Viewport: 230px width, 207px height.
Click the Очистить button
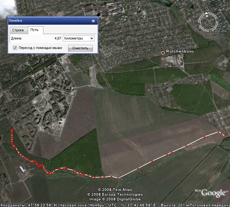pyautogui.click(x=80, y=48)
